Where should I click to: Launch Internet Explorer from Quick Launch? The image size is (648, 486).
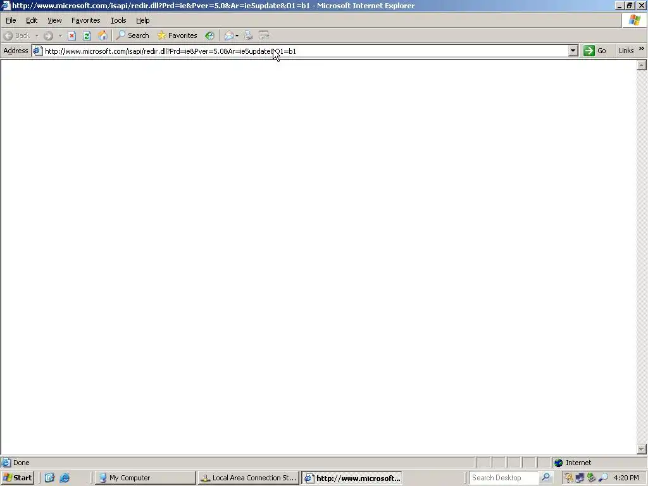65,478
